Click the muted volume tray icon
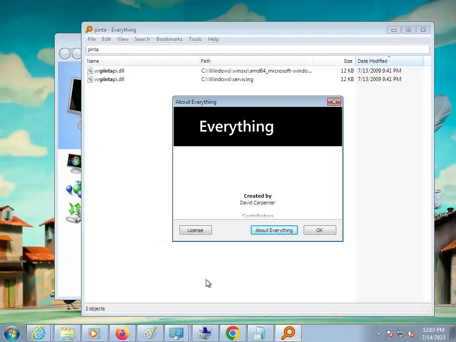 click(x=411, y=334)
